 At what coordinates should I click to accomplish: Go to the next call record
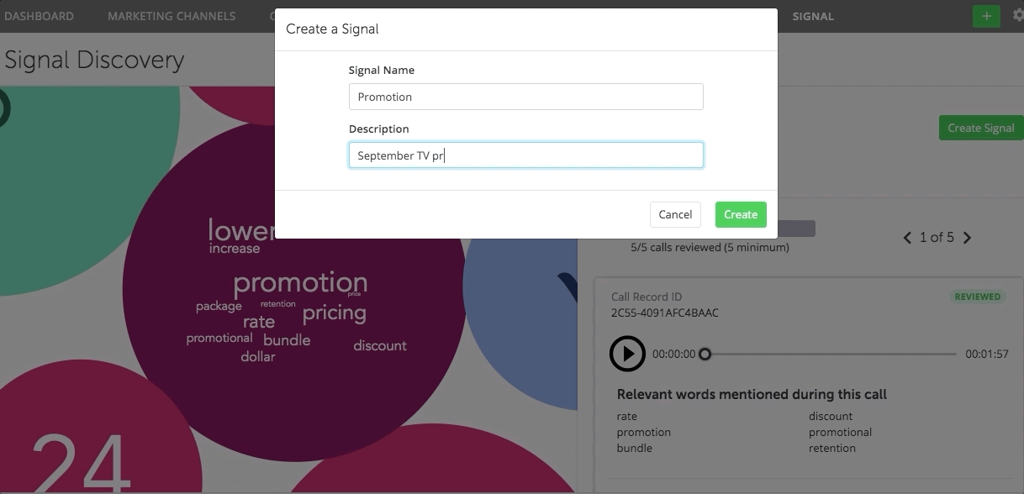(967, 238)
